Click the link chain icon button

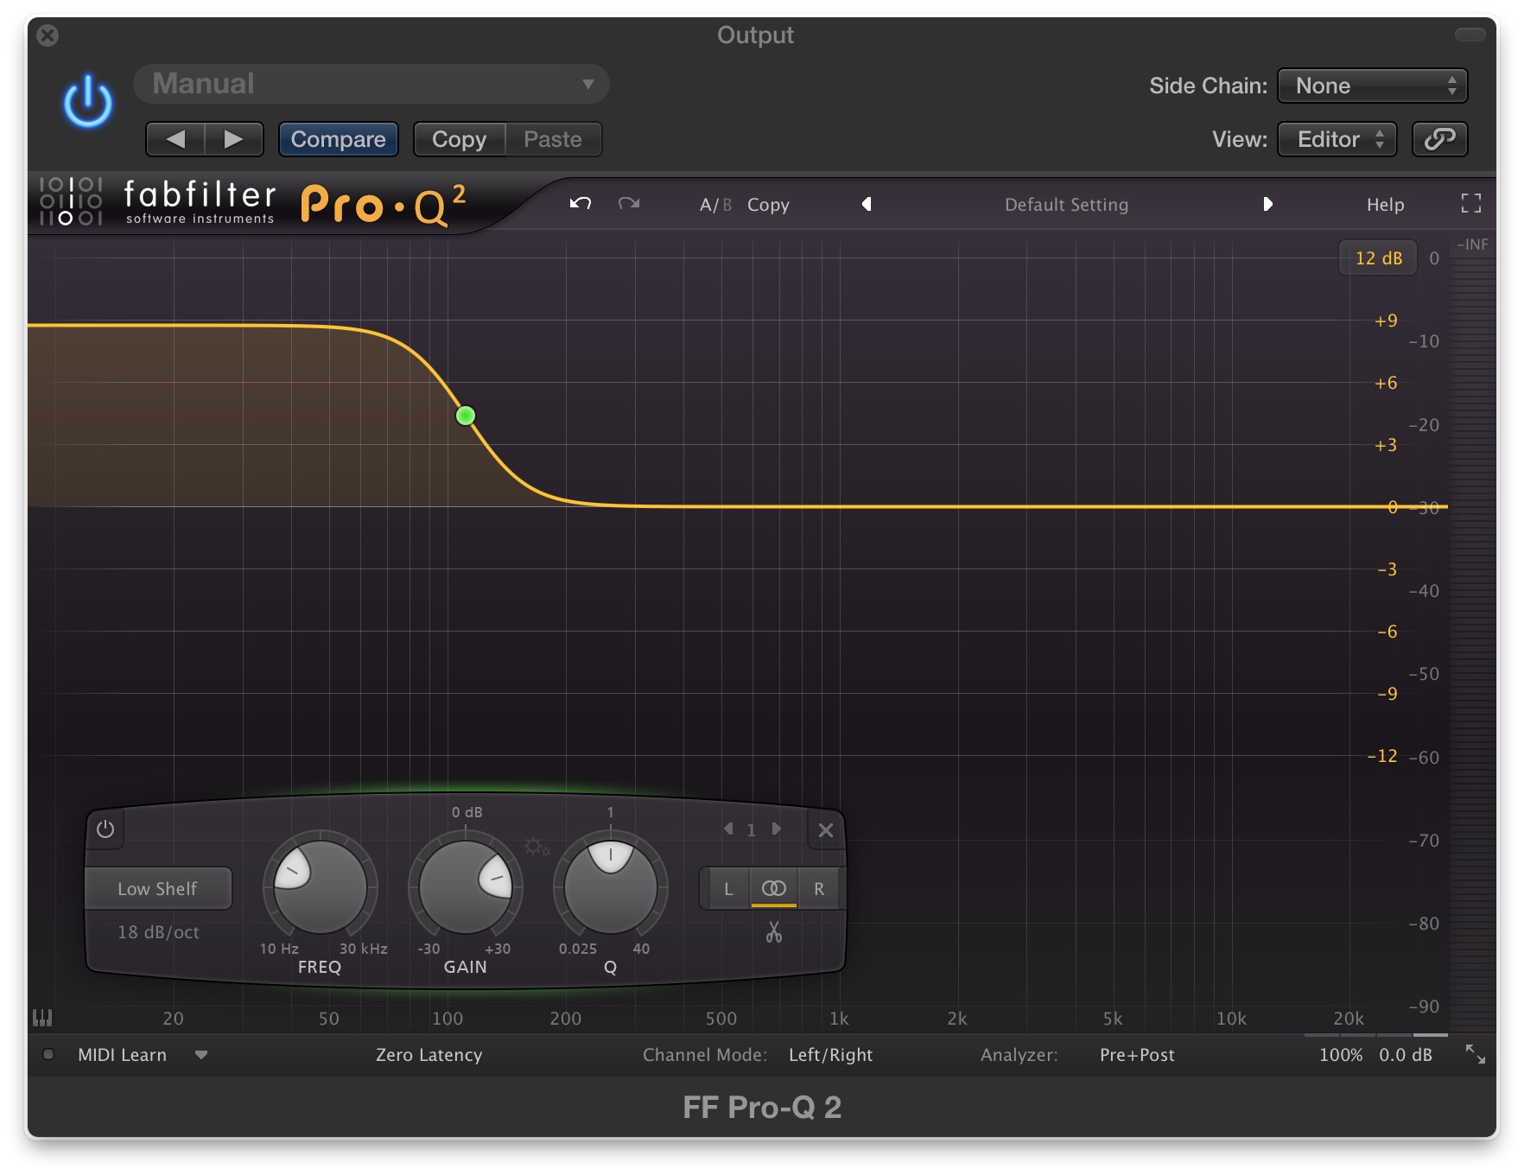coord(1439,139)
